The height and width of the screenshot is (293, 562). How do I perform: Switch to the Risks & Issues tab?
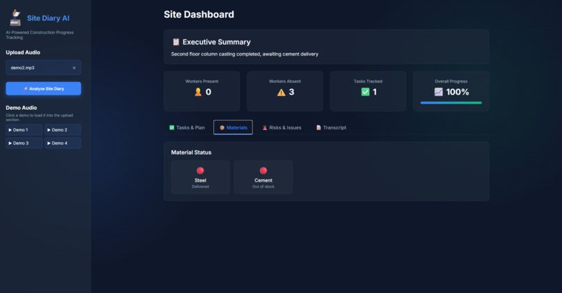282,128
